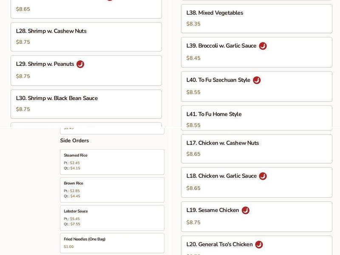The image size is (340, 255).
Task: Click the L39. Broccoli w. Garlic Sauce name
Action: coord(221,46)
